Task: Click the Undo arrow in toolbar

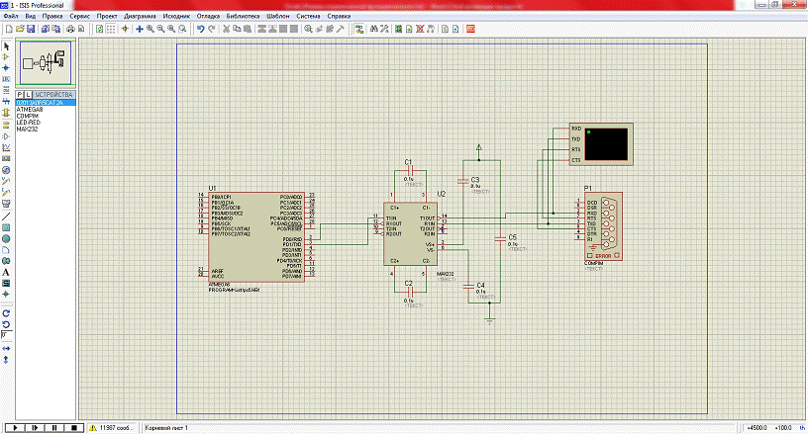Action: pyautogui.click(x=200, y=30)
